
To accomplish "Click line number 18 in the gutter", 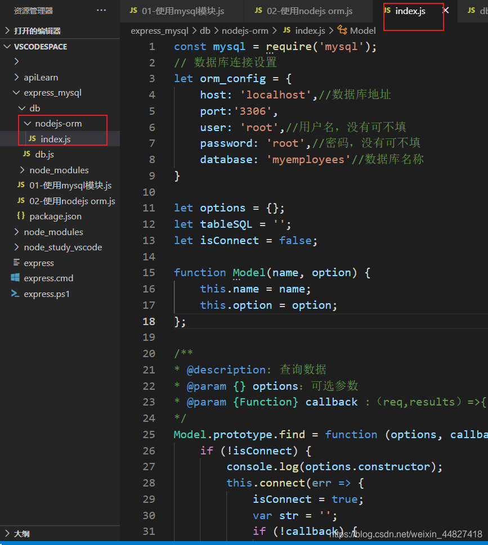I will coord(149,321).
